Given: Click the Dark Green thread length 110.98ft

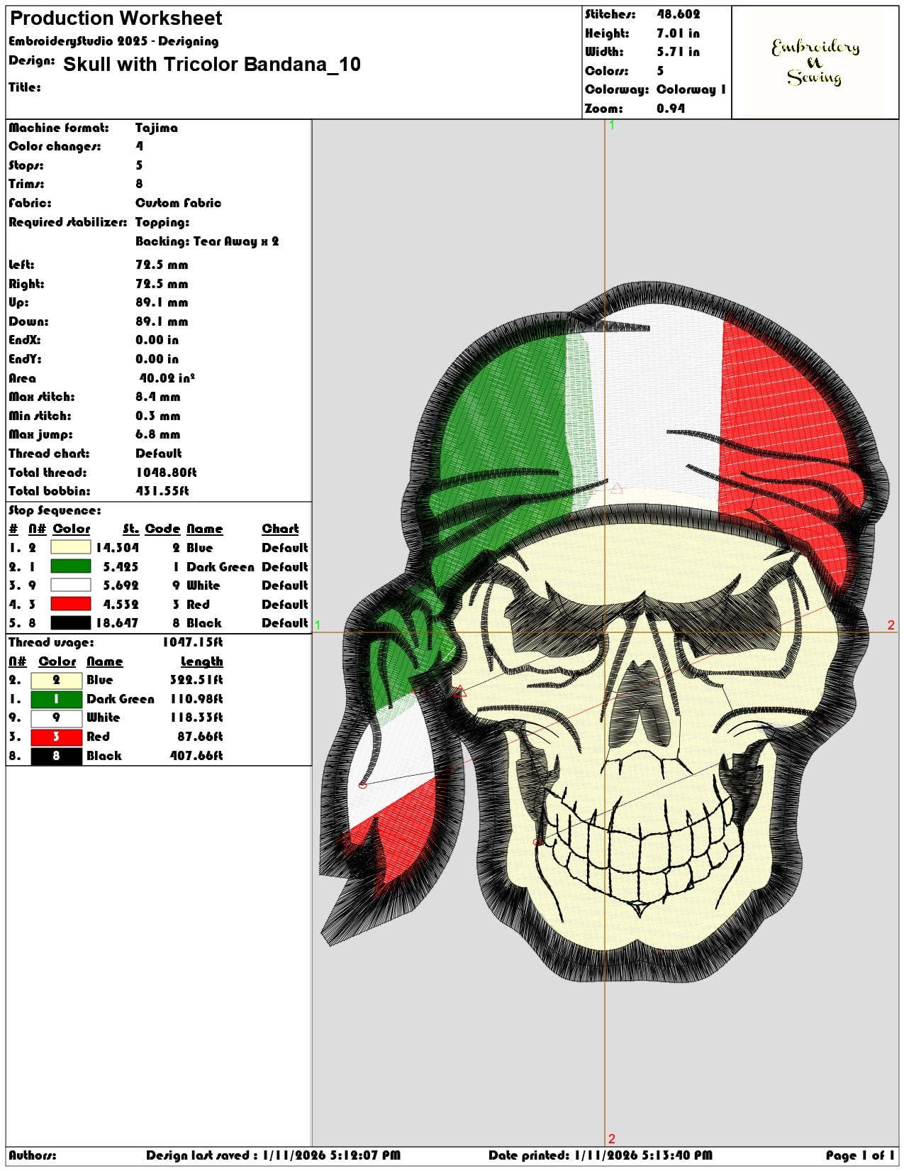Looking at the screenshot, I should click(x=196, y=699).
